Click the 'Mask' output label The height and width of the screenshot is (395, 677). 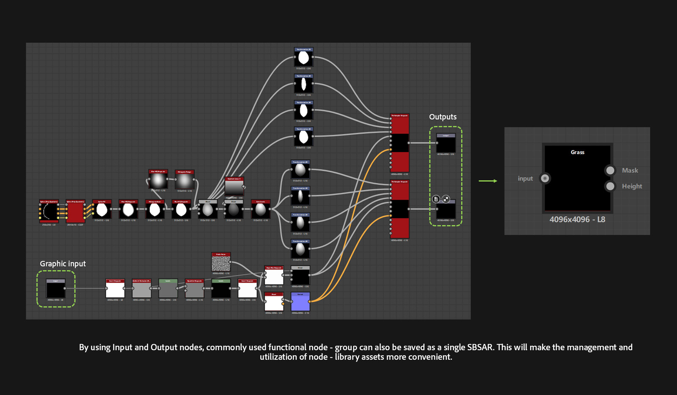[x=630, y=170]
